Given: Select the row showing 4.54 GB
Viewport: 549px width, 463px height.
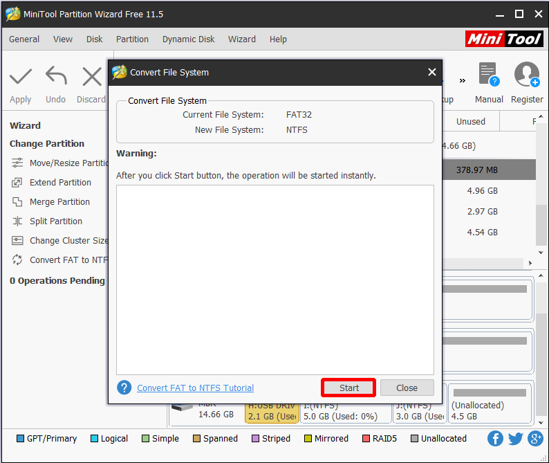Looking at the screenshot, I should point(489,232).
